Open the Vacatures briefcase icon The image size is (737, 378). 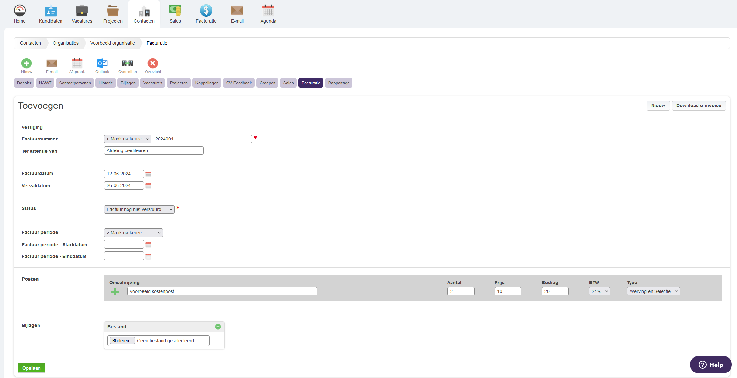click(82, 11)
